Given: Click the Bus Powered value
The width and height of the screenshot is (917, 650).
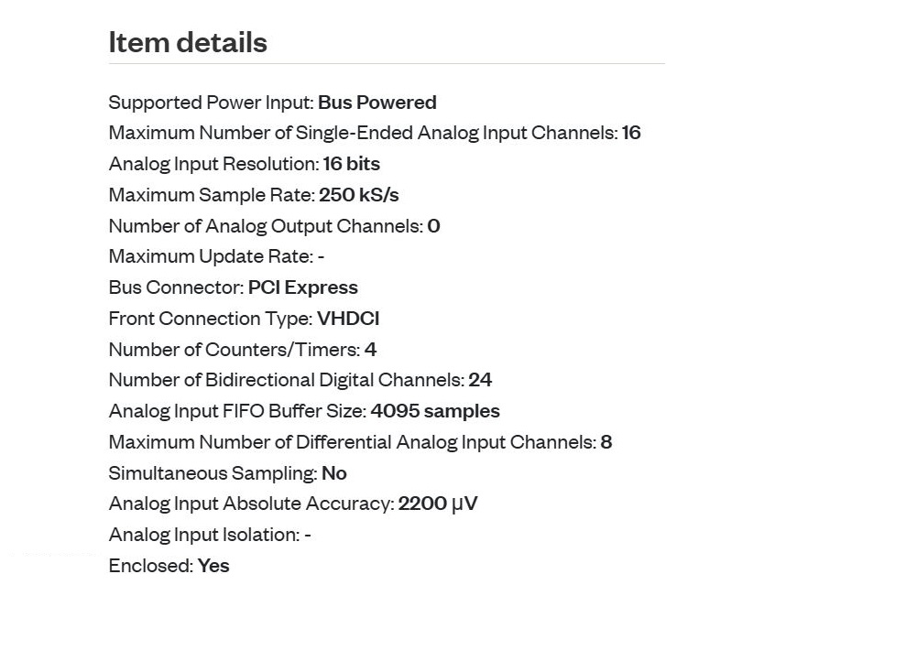Looking at the screenshot, I should coord(377,103).
